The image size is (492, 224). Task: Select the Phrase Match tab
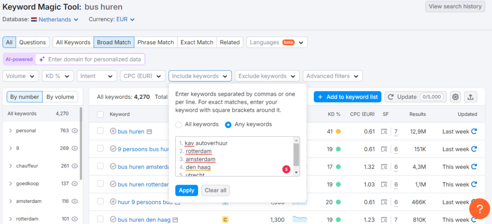click(x=156, y=42)
